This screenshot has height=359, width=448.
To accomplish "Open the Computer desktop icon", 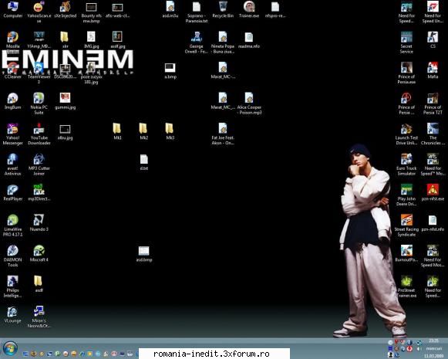I will click(x=12, y=9).
